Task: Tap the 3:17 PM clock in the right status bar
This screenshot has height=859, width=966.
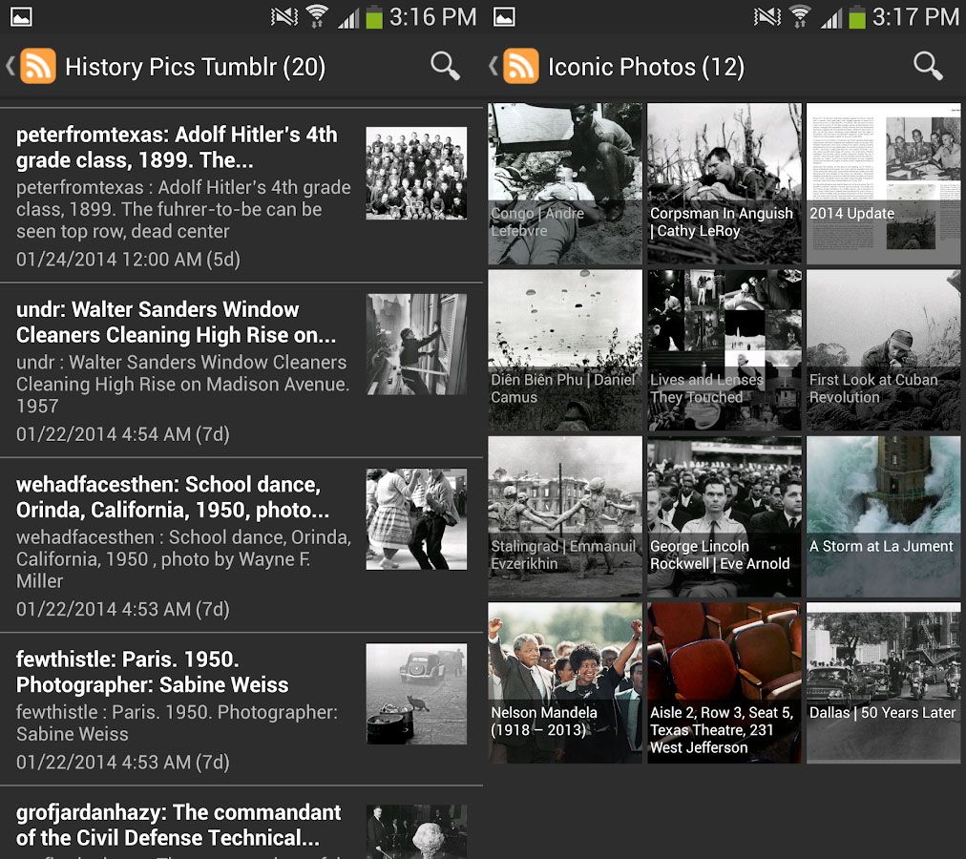Action: [916, 17]
